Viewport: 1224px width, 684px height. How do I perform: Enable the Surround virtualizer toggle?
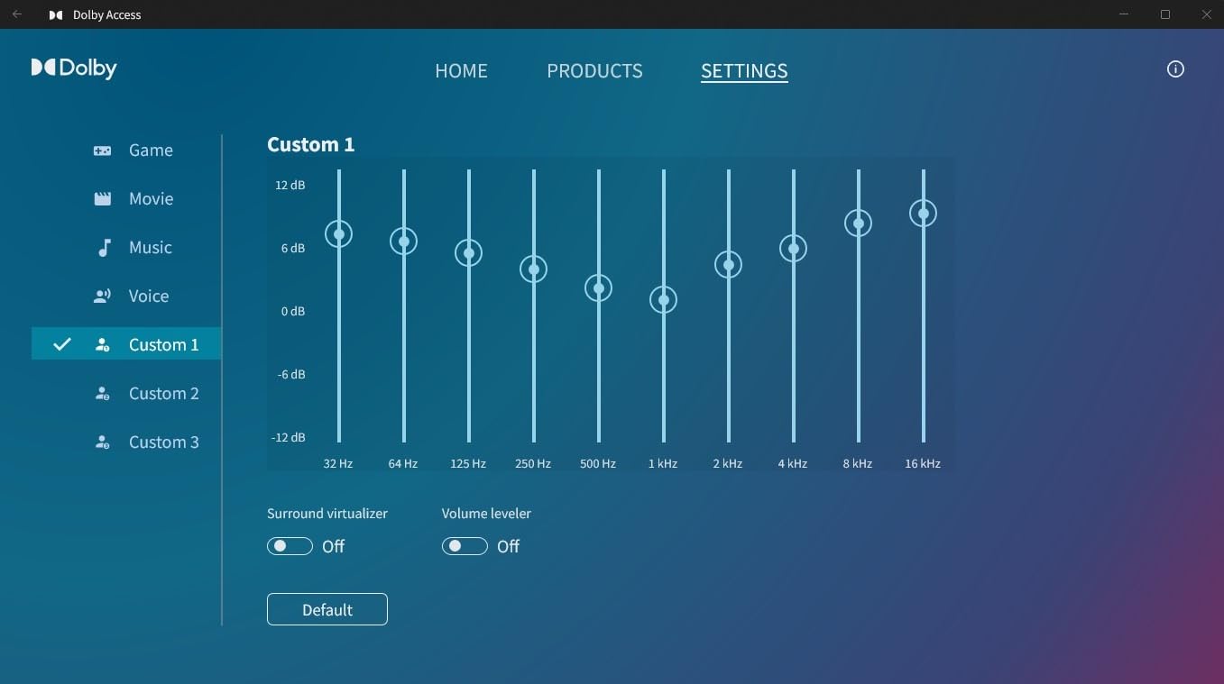[290, 546]
